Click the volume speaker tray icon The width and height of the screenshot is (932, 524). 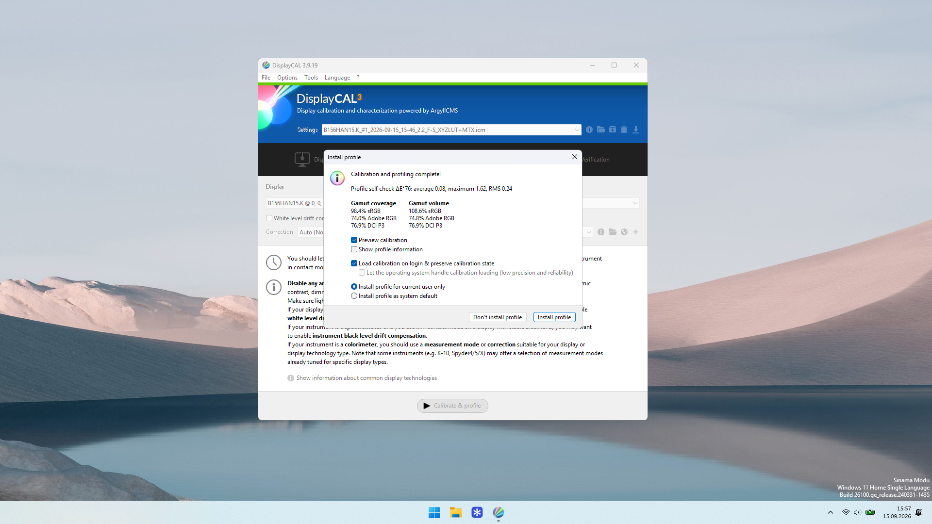click(857, 512)
